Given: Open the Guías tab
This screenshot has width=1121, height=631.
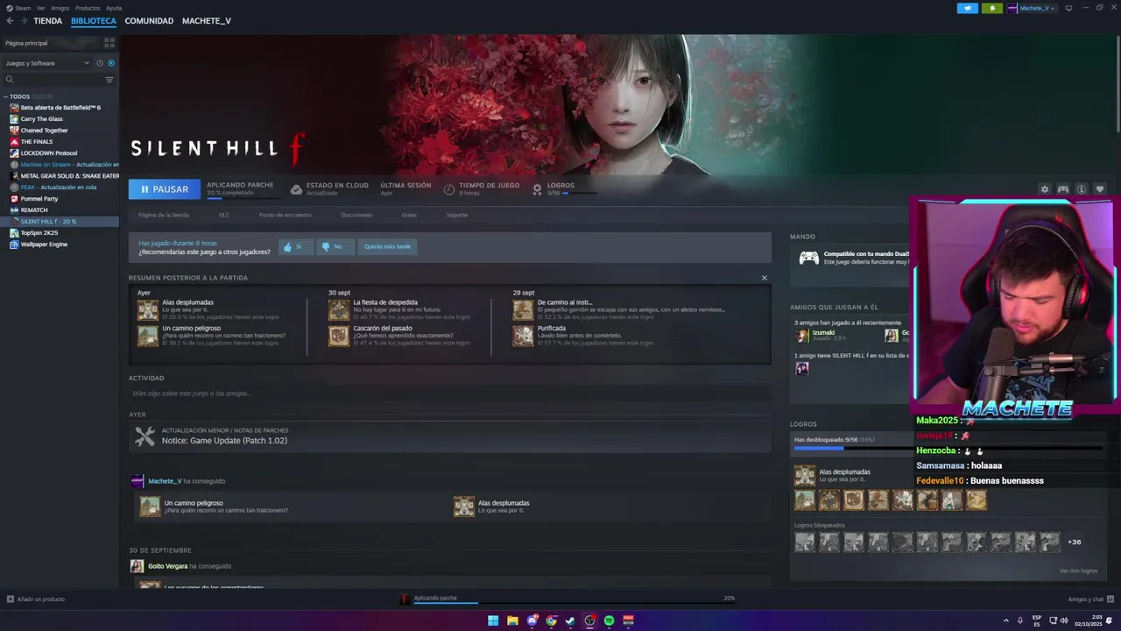Looking at the screenshot, I should (409, 215).
